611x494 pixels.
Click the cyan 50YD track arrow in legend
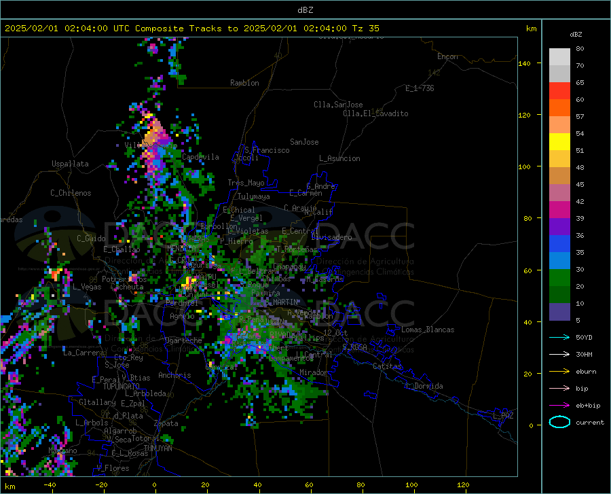point(559,337)
